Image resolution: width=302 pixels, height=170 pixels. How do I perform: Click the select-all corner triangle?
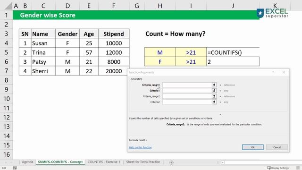(8, 6)
